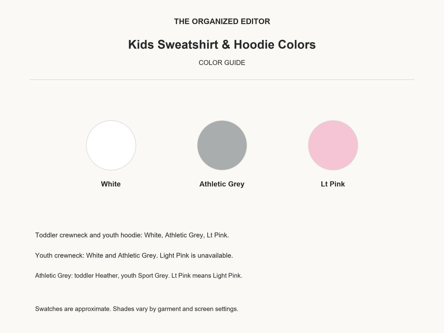The height and width of the screenshot is (333, 444).
Task: Choose the Lt Pink swatch circle
Action: tap(333, 145)
